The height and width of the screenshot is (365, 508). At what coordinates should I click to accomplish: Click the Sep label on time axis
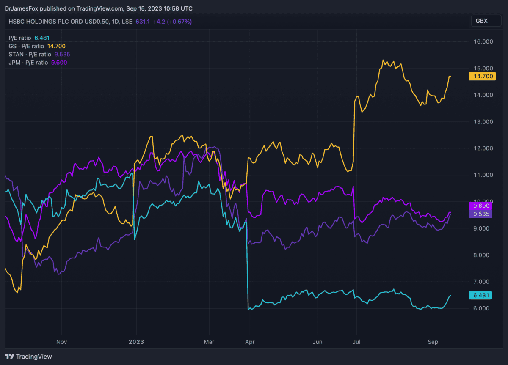pos(433,341)
